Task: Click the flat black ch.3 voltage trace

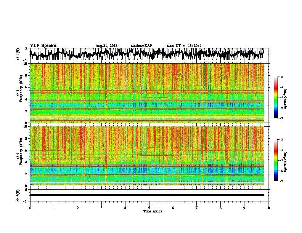Action: pyautogui.click(x=147, y=195)
